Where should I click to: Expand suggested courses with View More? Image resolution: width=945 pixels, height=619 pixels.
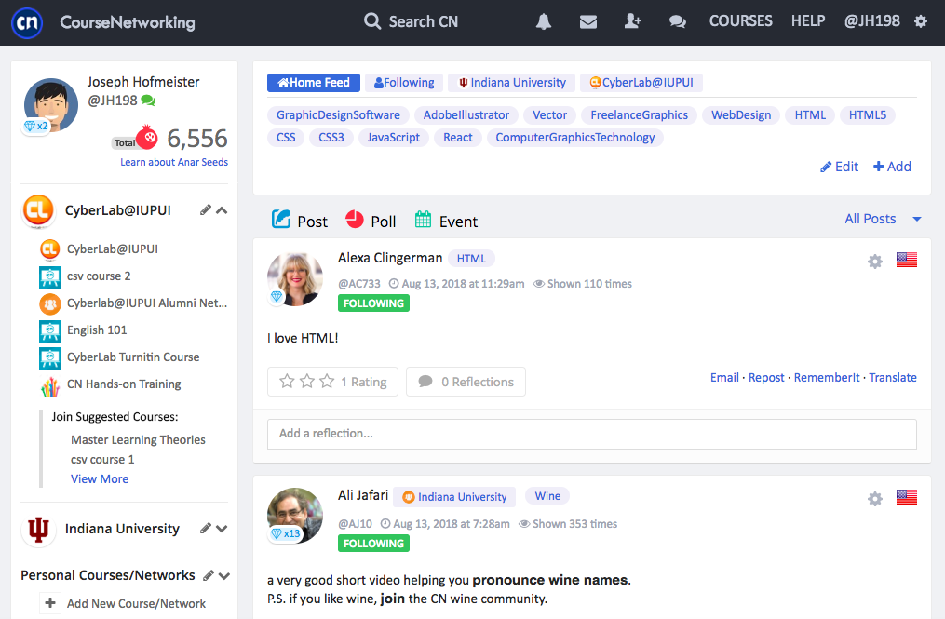100,478
